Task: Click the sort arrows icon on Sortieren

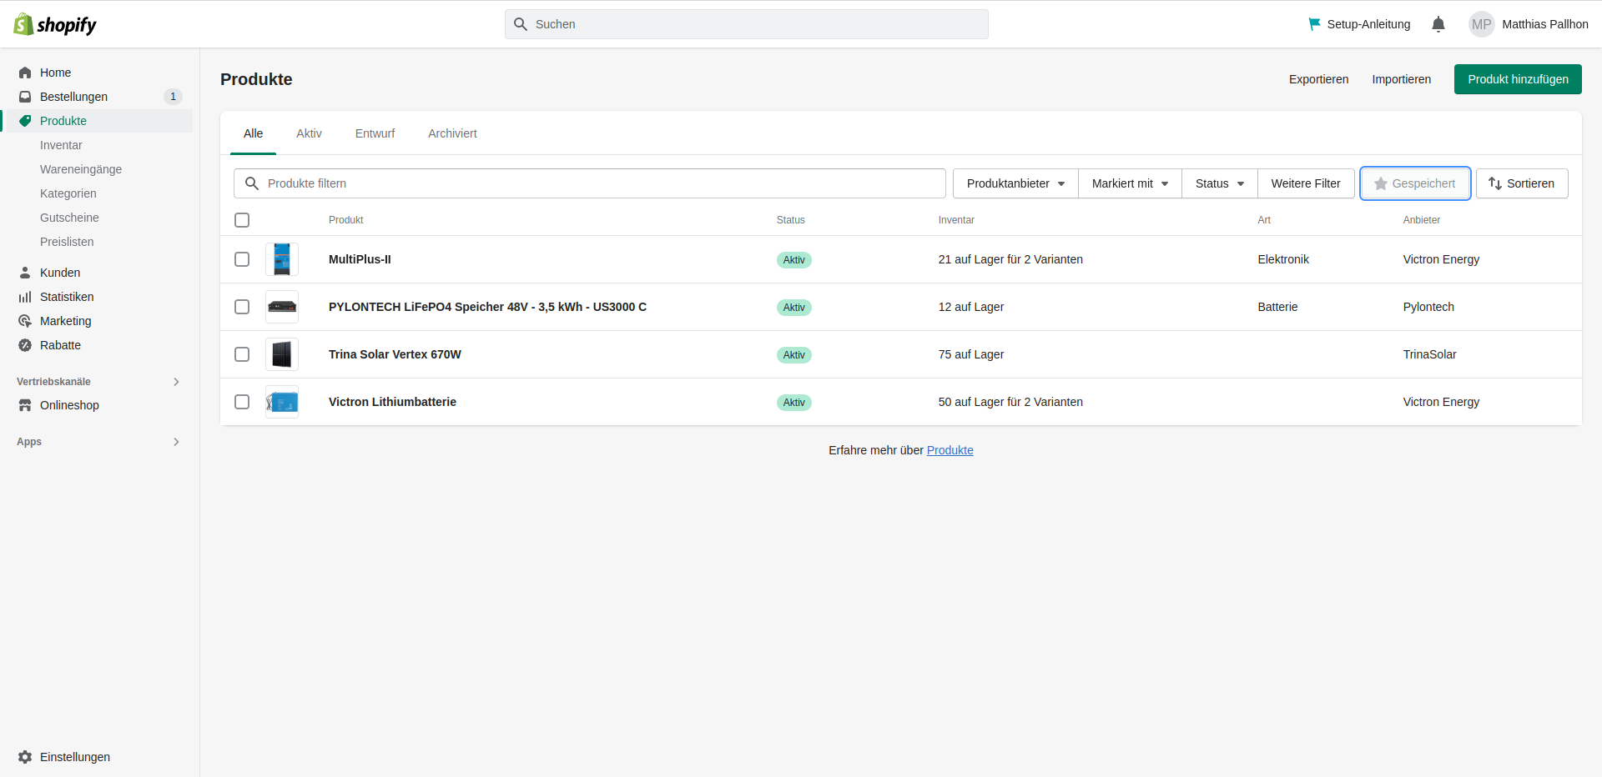Action: pyautogui.click(x=1495, y=183)
